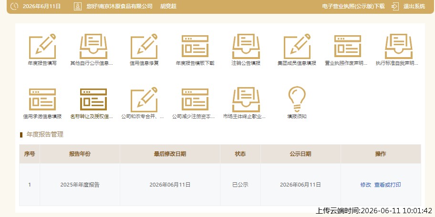Click the 上传云端时间 timestamp text
Image resolution: width=435 pixels, height=217 pixels.
tap(374, 211)
